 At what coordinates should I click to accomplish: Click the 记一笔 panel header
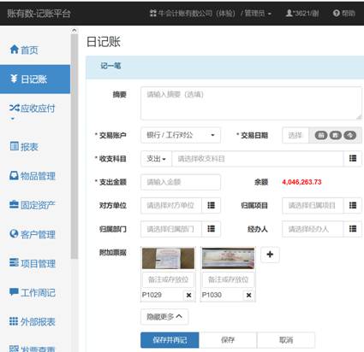pos(225,67)
